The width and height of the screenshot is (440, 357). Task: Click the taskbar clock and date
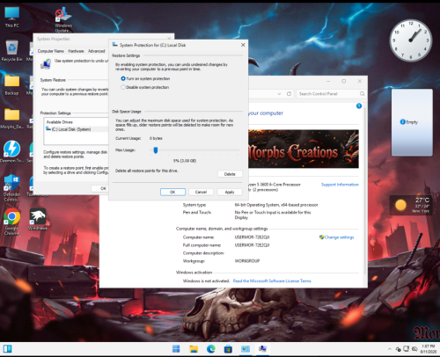(429, 349)
